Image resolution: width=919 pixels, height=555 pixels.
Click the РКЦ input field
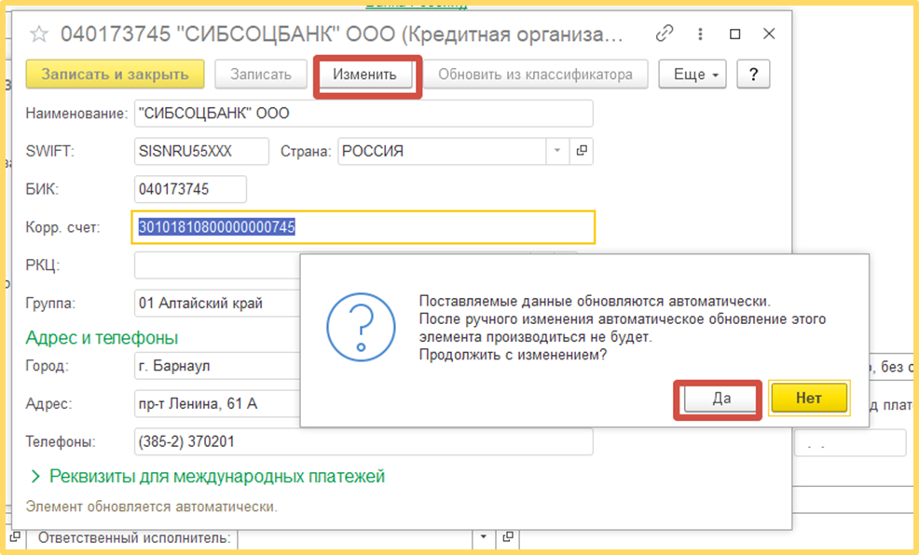217,265
